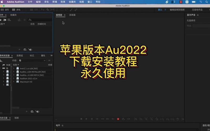Viewport: 210px width, 131px height.
Task: Click Pause in the transport controls
Action: (92, 119)
